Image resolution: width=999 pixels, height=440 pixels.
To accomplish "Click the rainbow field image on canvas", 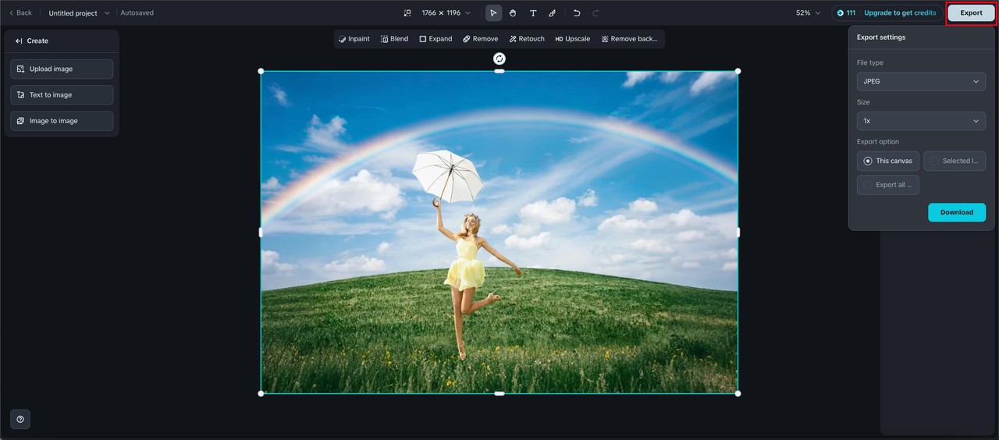I will [x=499, y=232].
